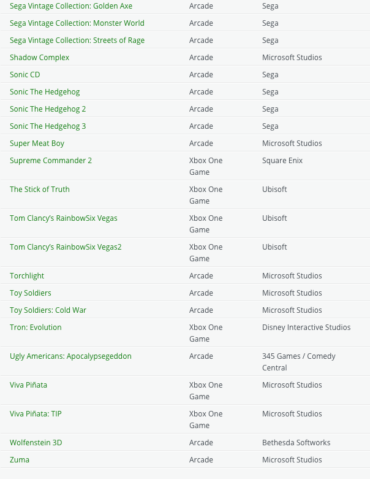
Task: Click Sega Vintage Collection: Monster World
Action: click(x=77, y=23)
